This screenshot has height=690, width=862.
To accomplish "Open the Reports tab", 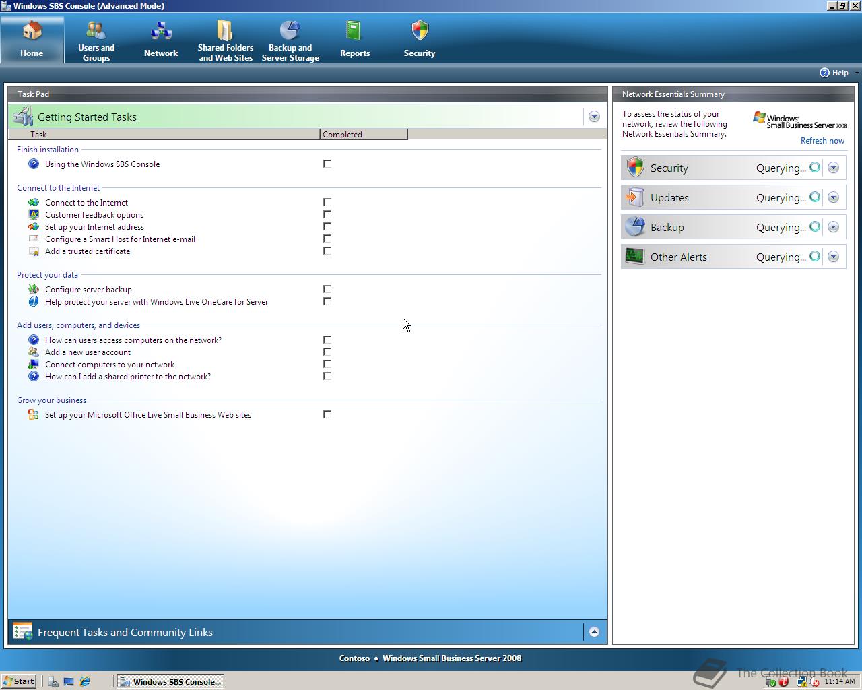I will click(355, 40).
